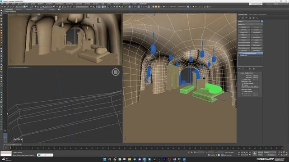Expand the Polygon Modeling ribbon panel

10,12
